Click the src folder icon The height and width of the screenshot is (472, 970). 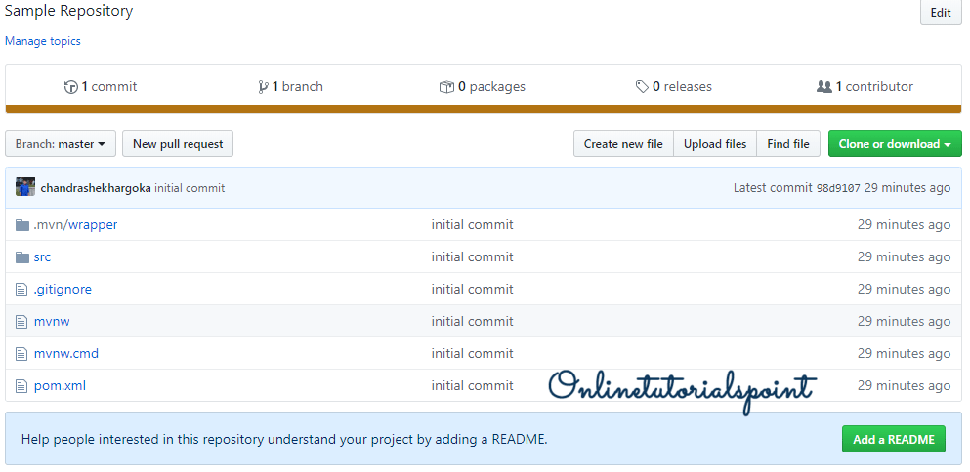point(22,257)
